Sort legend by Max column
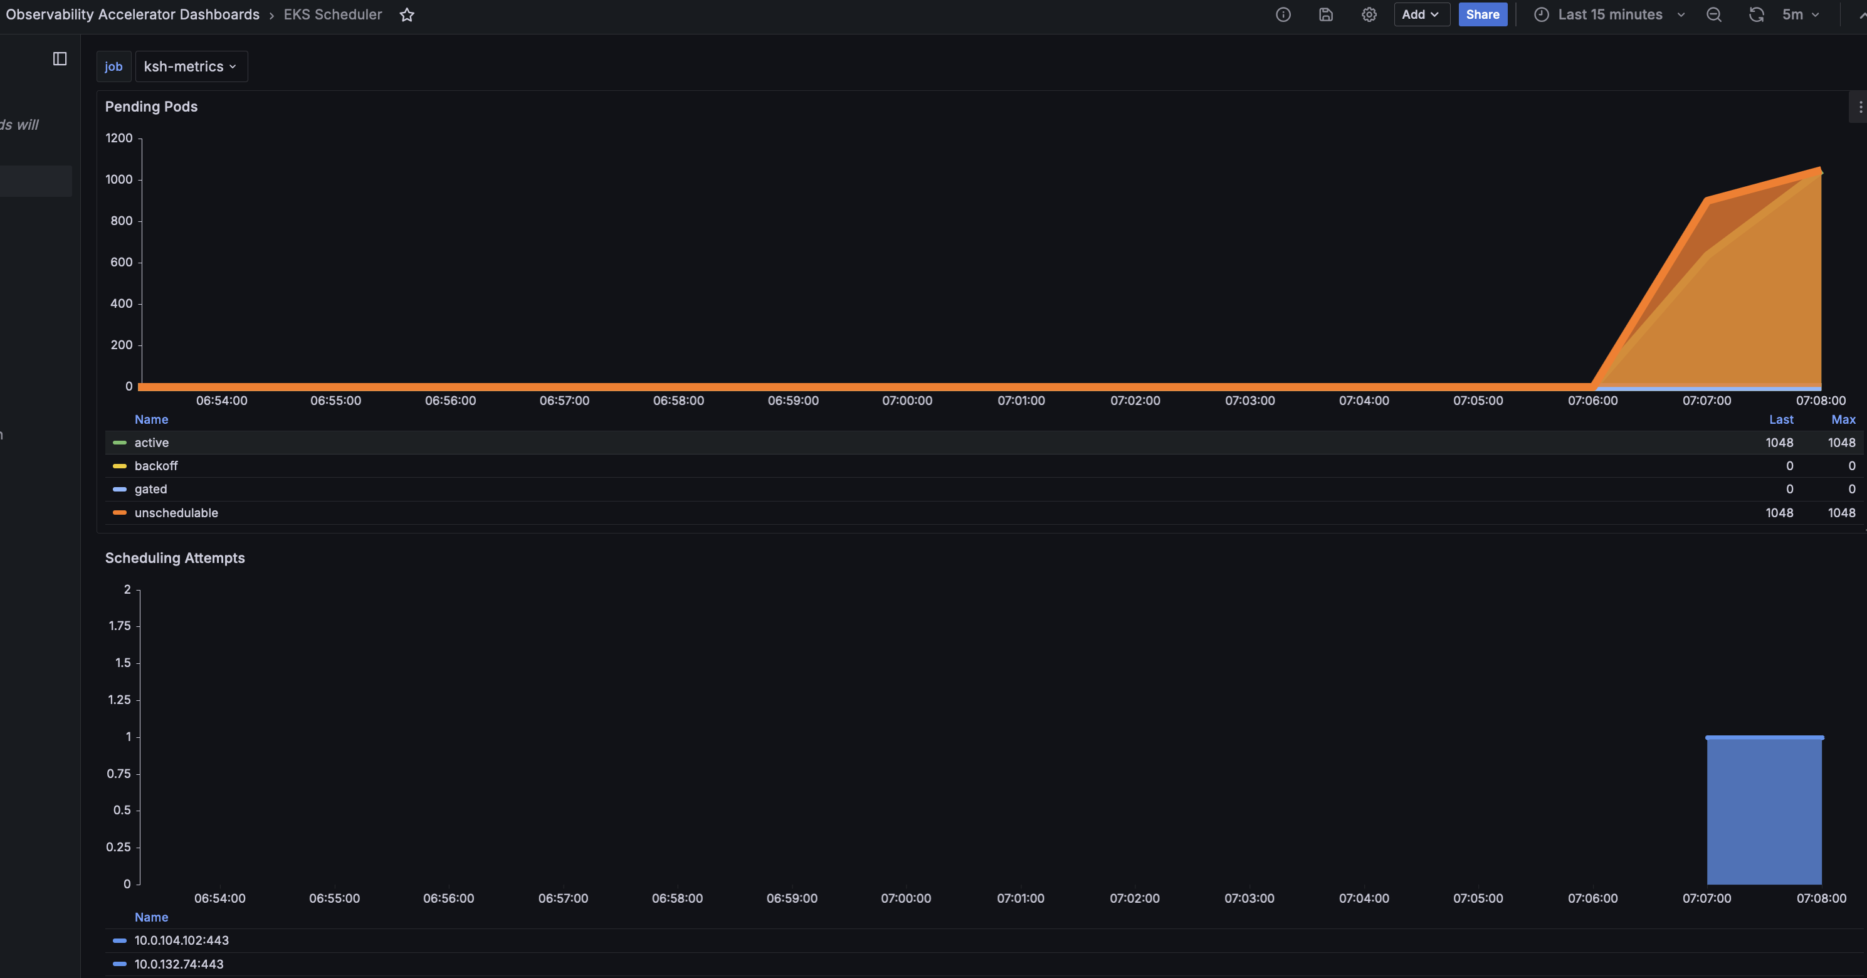The image size is (1867, 978). (1843, 419)
